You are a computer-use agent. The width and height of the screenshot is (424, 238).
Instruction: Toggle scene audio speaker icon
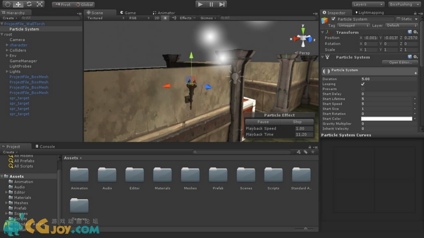pos(174,18)
